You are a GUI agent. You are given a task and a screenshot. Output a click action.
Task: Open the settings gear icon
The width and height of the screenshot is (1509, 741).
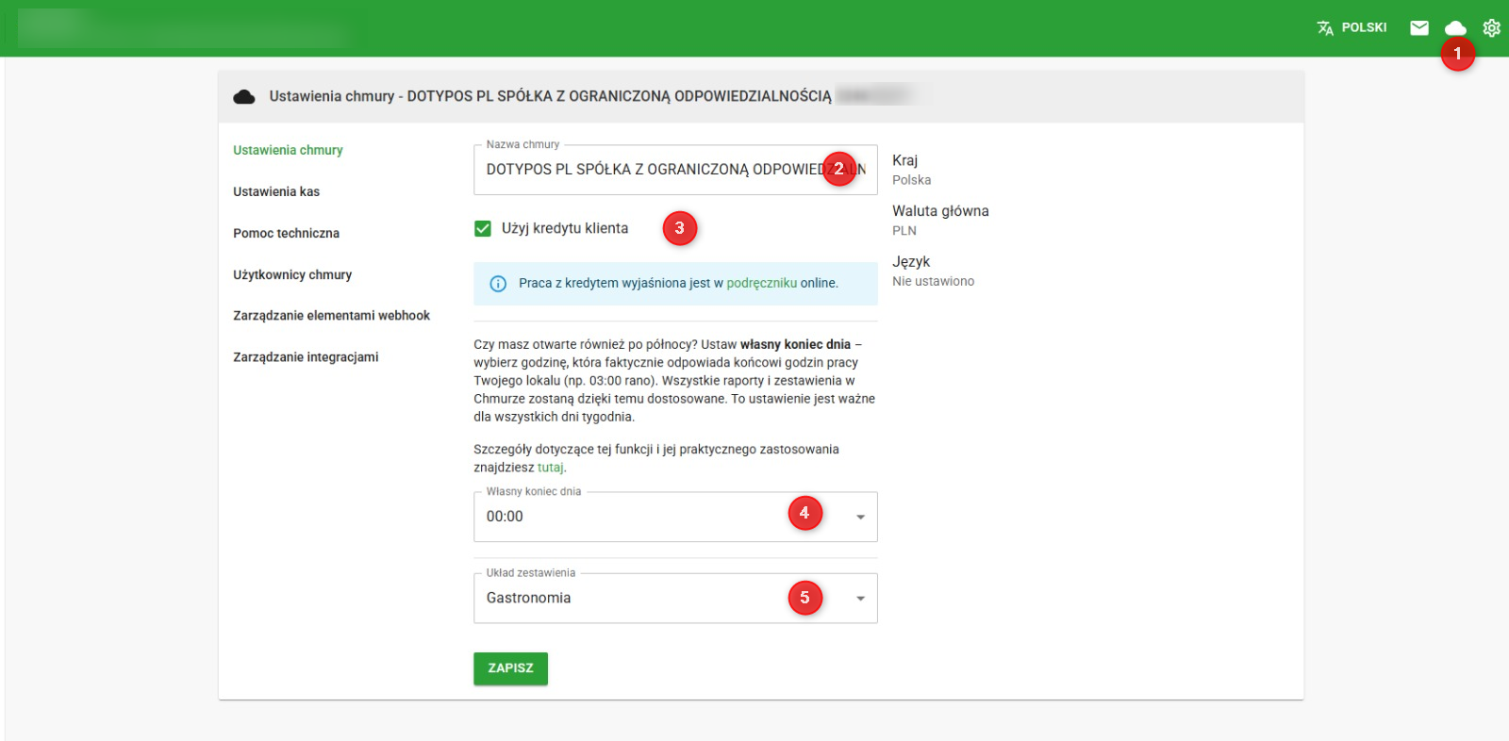click(1491, 28)
